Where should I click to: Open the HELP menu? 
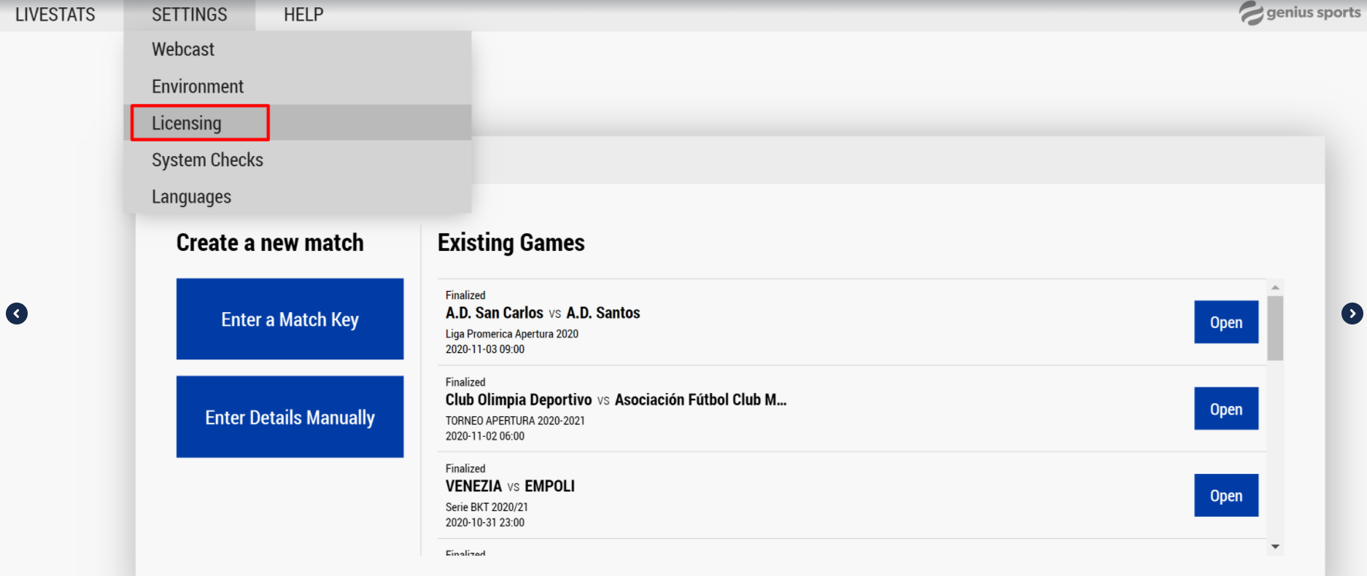point(303,15)
